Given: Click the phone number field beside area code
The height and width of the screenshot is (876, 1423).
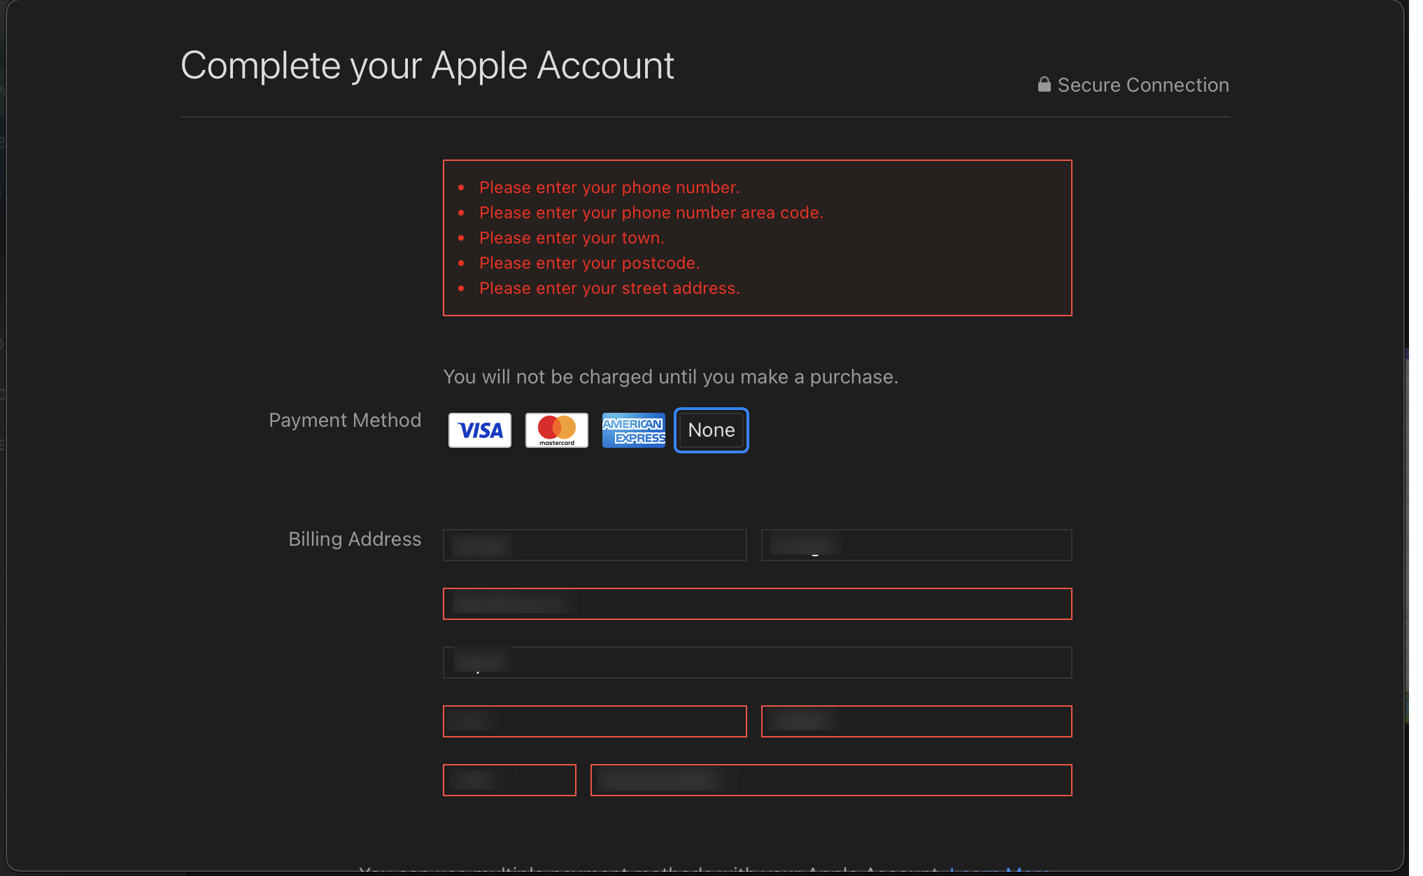Looking at the screenshot, I should tap(831, 779).
